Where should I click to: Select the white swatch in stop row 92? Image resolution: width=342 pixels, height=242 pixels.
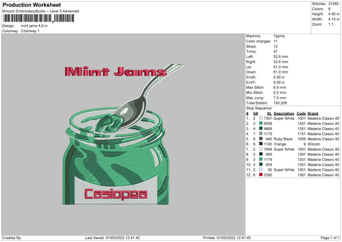[x=261, y=170]
